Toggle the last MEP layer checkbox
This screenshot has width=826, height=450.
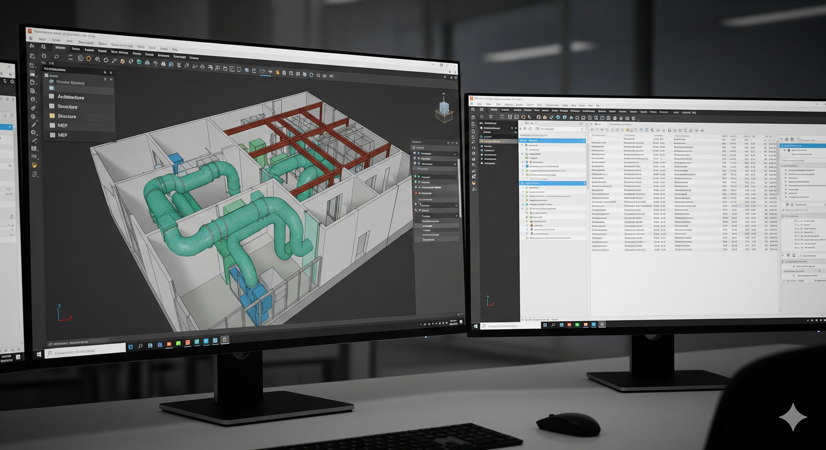pos(52,135)
